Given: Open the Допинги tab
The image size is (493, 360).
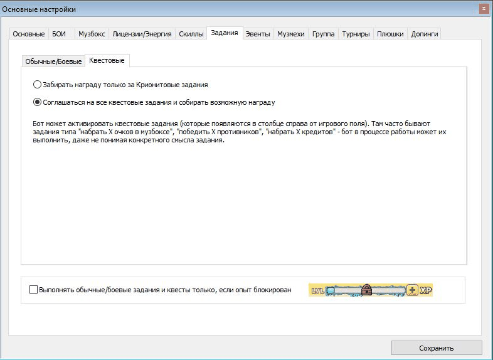Looking at the screenshot, I should [425, 34].
